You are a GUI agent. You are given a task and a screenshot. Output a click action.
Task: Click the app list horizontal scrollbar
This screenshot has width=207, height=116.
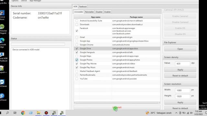(117, 102)
